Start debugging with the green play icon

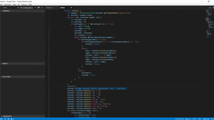click(18, 8)
